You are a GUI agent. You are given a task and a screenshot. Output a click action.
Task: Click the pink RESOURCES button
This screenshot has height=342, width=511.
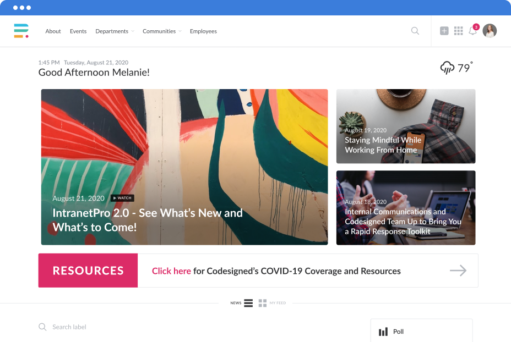pos(88,271)
